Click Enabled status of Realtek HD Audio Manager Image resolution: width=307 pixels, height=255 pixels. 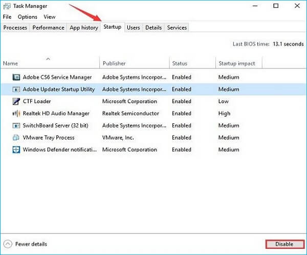182,114
